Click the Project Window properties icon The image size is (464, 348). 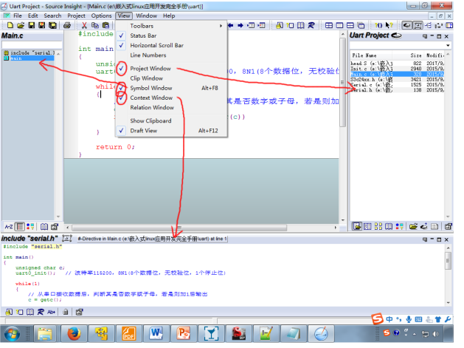[x=449, y=227]
